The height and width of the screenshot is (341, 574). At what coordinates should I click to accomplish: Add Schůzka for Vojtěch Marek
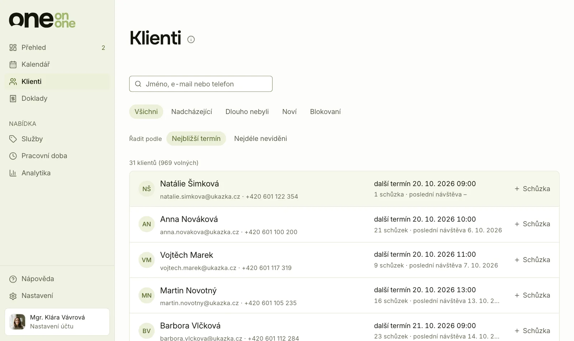click(532, 260)
